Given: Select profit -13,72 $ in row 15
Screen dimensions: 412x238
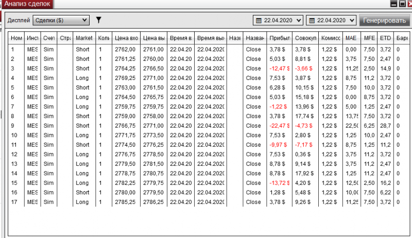Looking at the screenshot, I should [x=279, y=183].
